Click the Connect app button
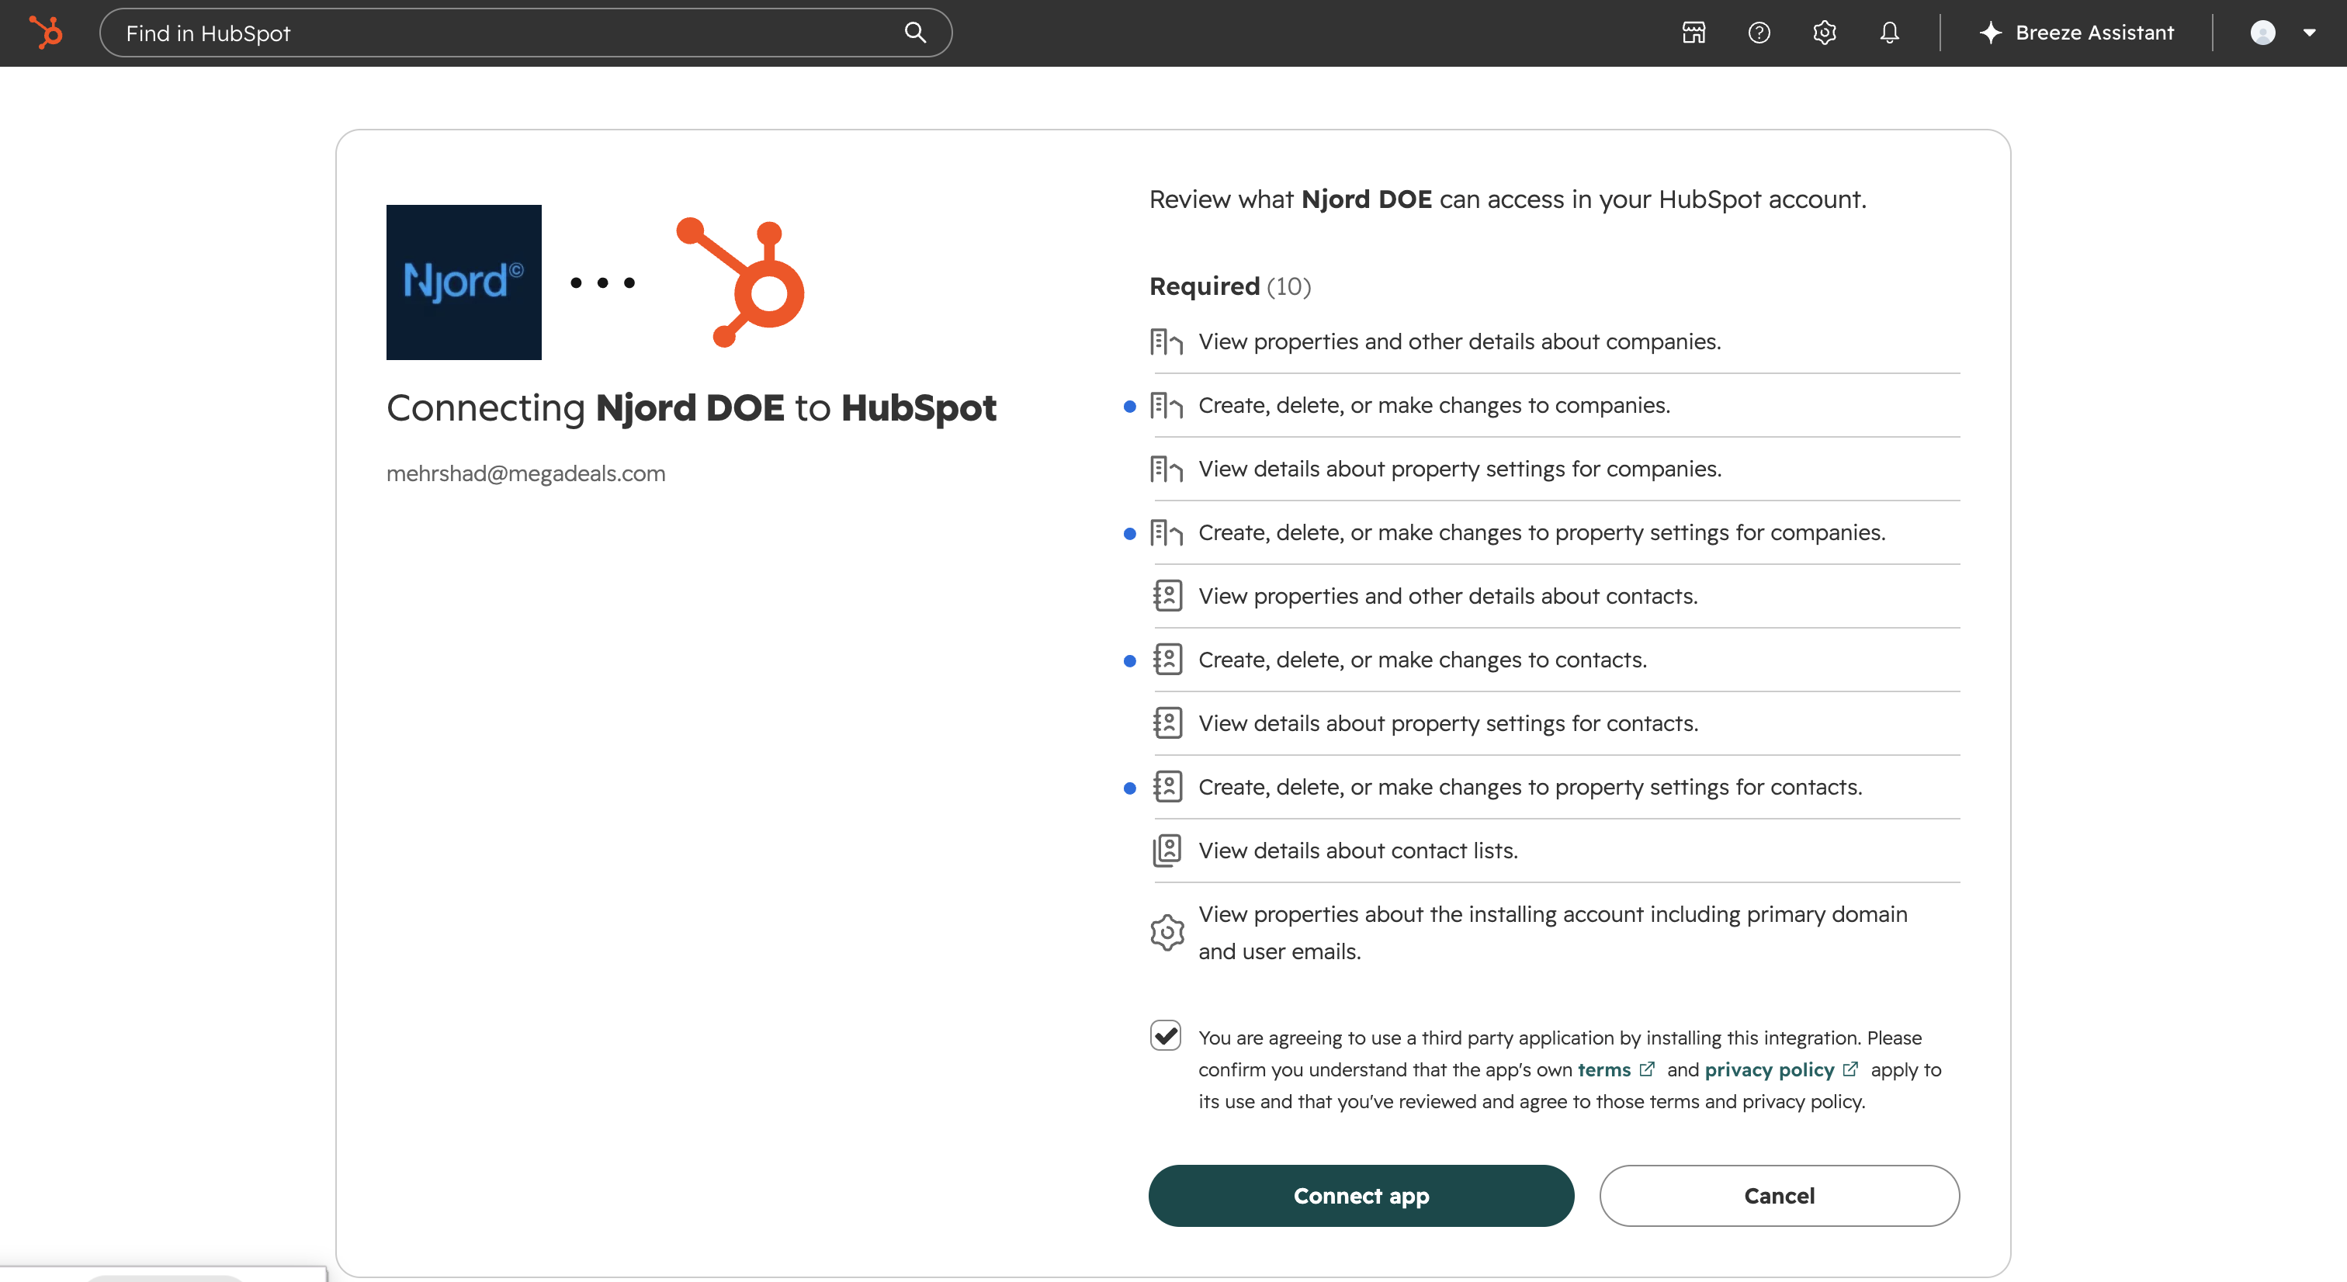This screenshot has height=1282, width=2347. pos(1361,1195)
